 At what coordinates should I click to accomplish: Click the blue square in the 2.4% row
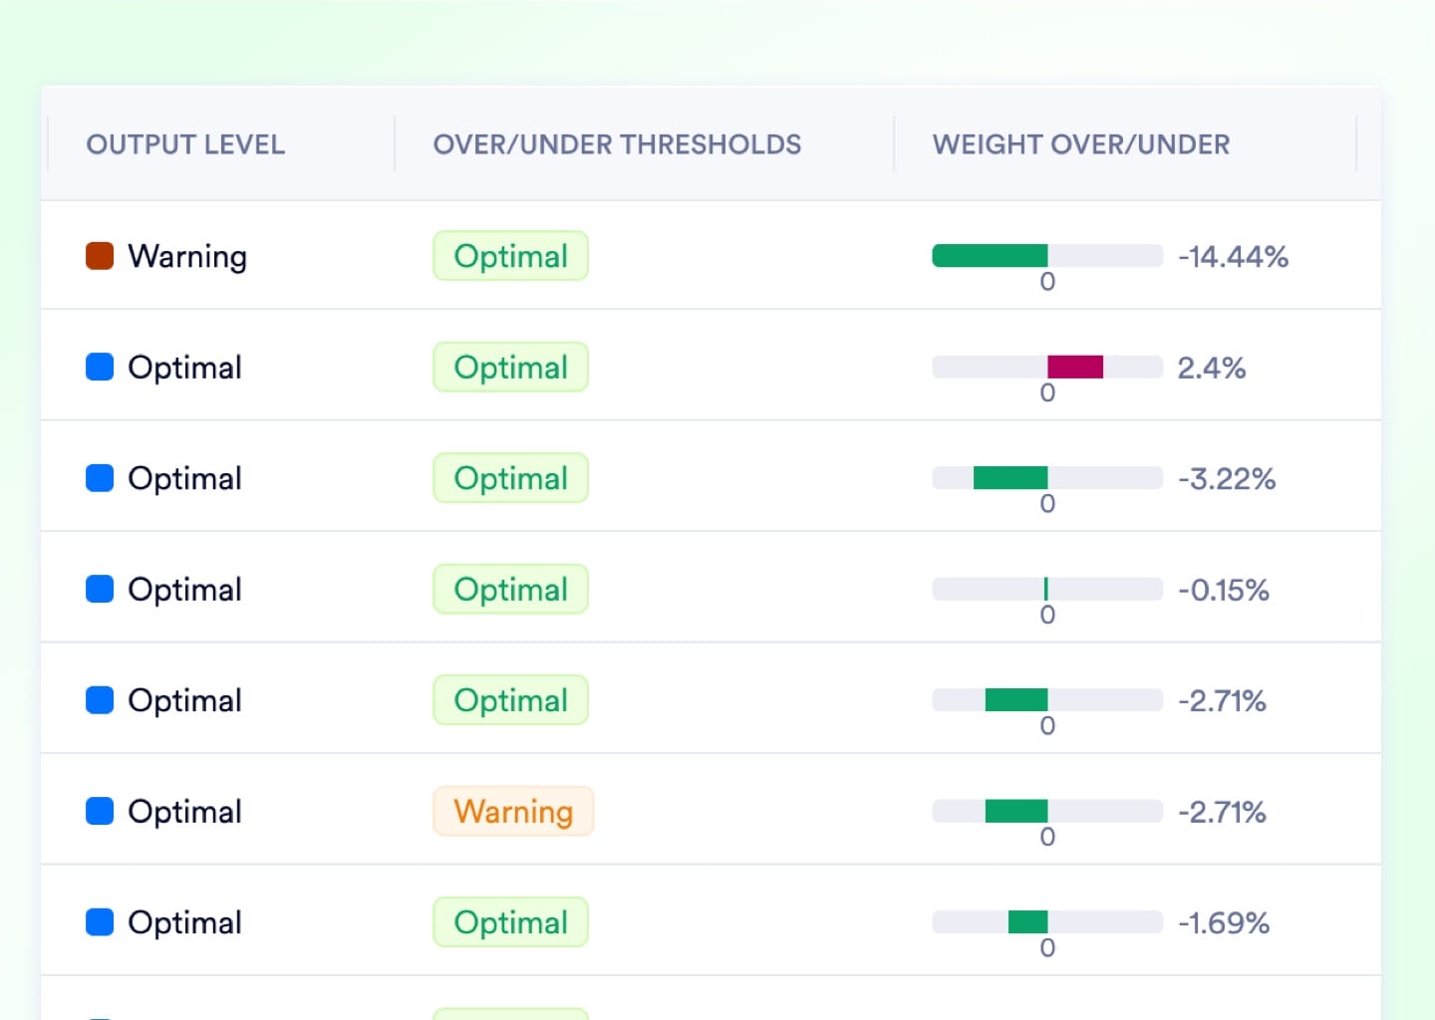[x=100, y=368]
